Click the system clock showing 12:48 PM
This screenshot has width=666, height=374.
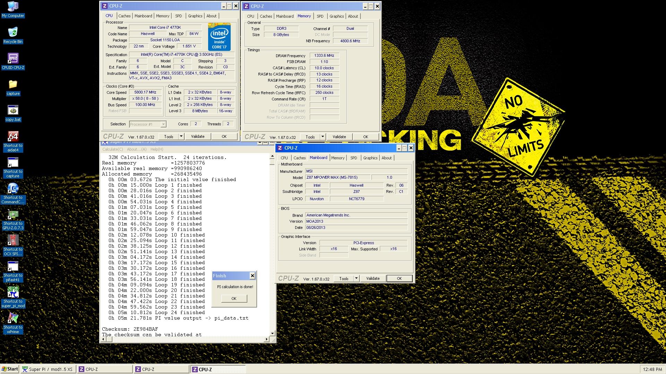652,369
